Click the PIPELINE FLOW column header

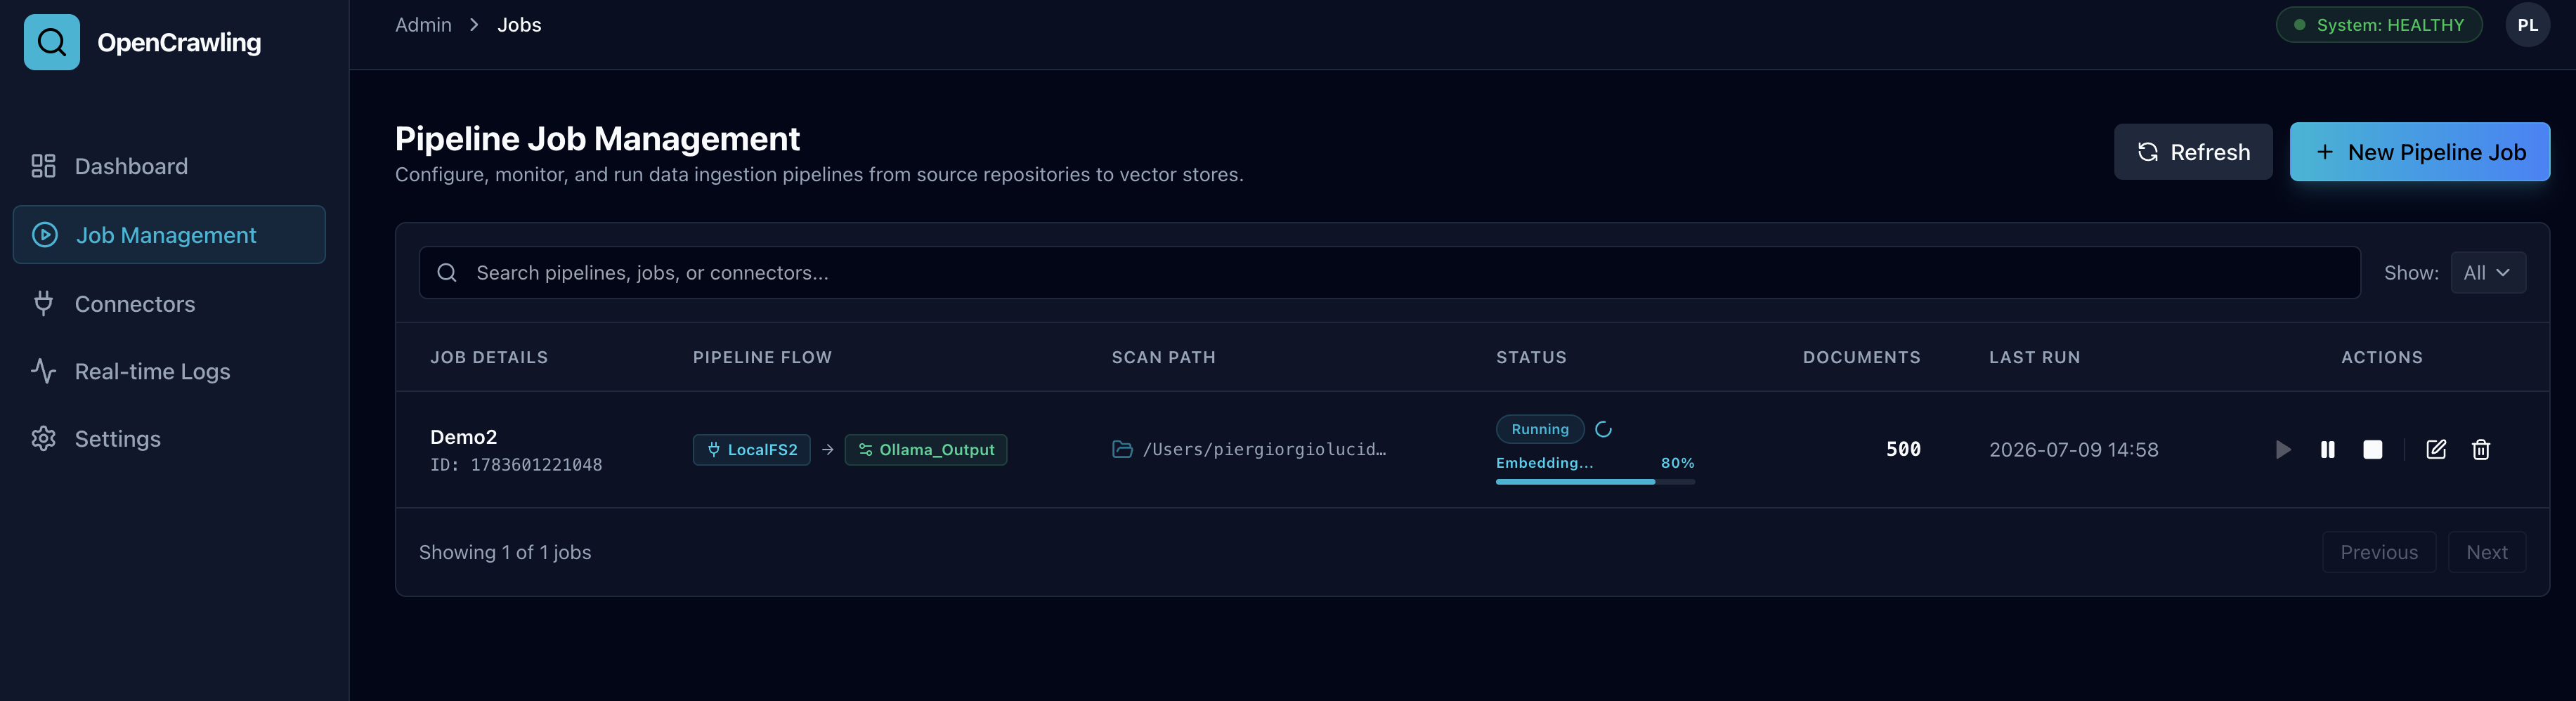coord(762,357)
